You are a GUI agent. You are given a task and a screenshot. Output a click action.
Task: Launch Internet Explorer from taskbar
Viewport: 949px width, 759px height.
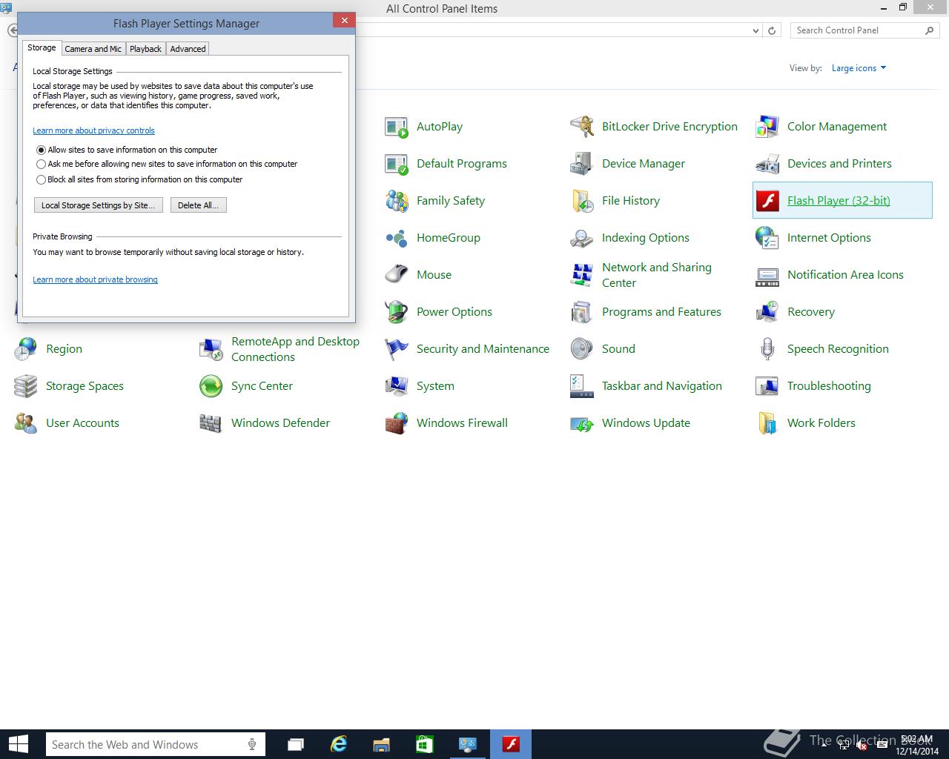[339, 744]
